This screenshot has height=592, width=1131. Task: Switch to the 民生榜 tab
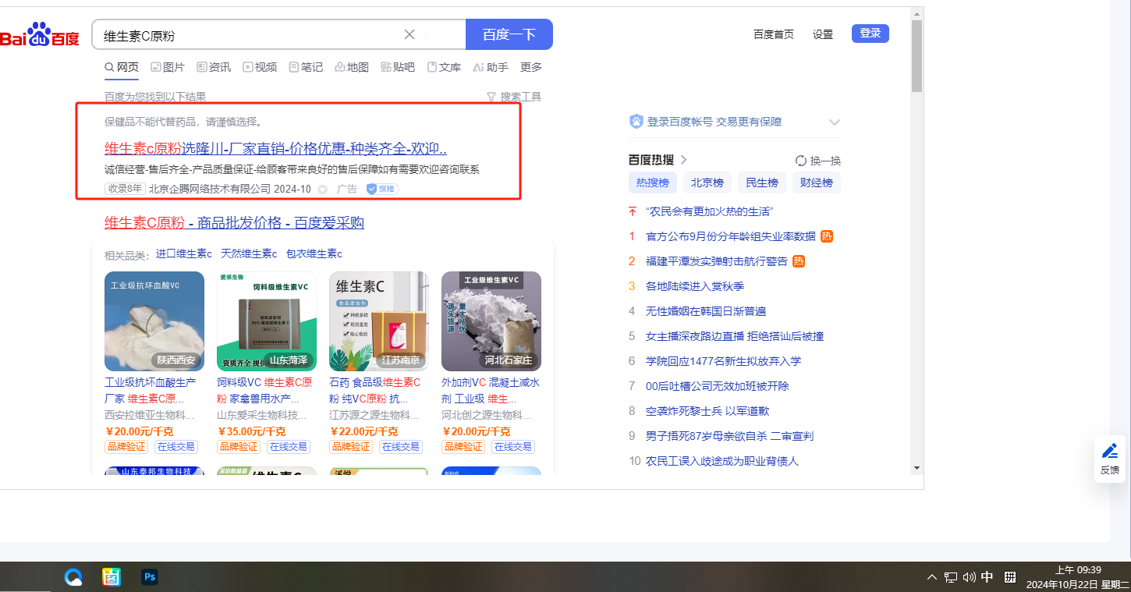tap(762, 183)
